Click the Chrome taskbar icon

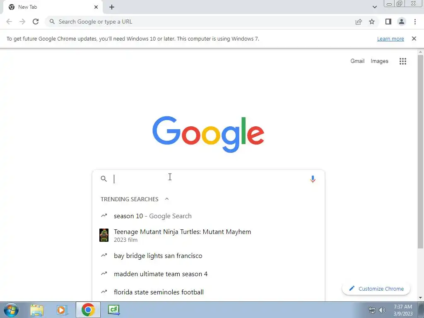point(88,310)
